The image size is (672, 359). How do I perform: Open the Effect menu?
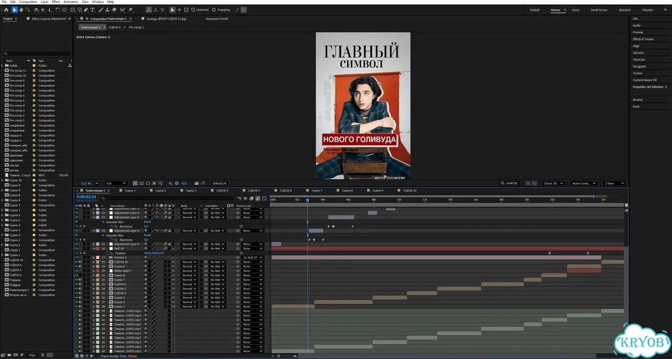click(56, 2)
